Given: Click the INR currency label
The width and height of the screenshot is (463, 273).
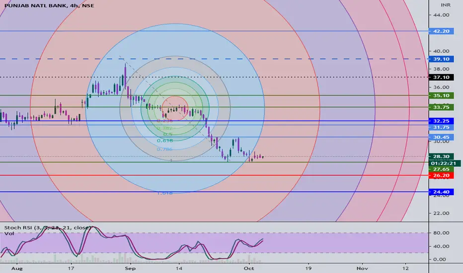Looking at the screenshot, I should (x=446, y=5).
